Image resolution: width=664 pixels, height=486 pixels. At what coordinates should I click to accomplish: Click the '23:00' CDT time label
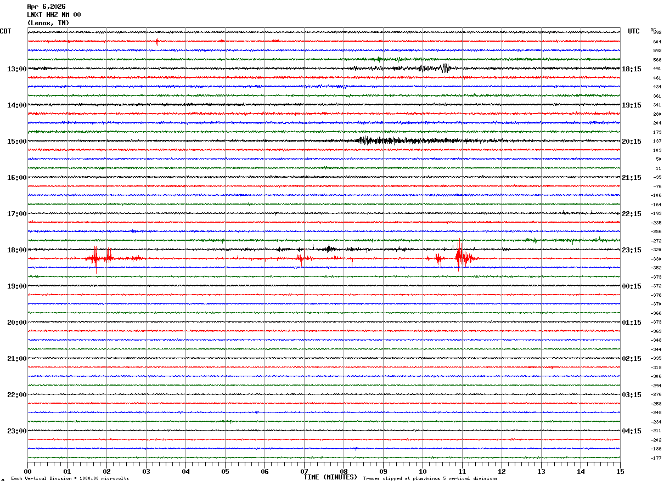[17, 431]
